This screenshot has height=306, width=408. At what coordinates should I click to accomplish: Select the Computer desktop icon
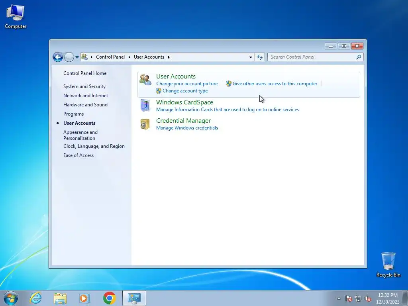16,17
